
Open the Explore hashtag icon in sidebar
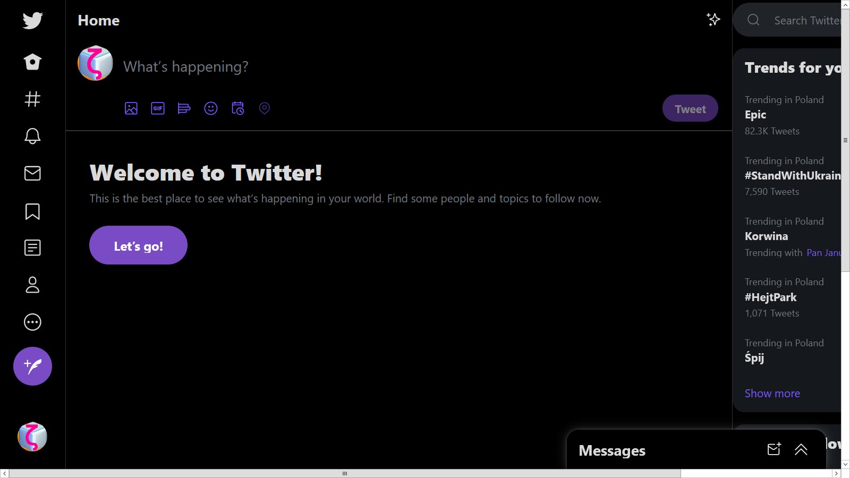click(x=32, y=99)
